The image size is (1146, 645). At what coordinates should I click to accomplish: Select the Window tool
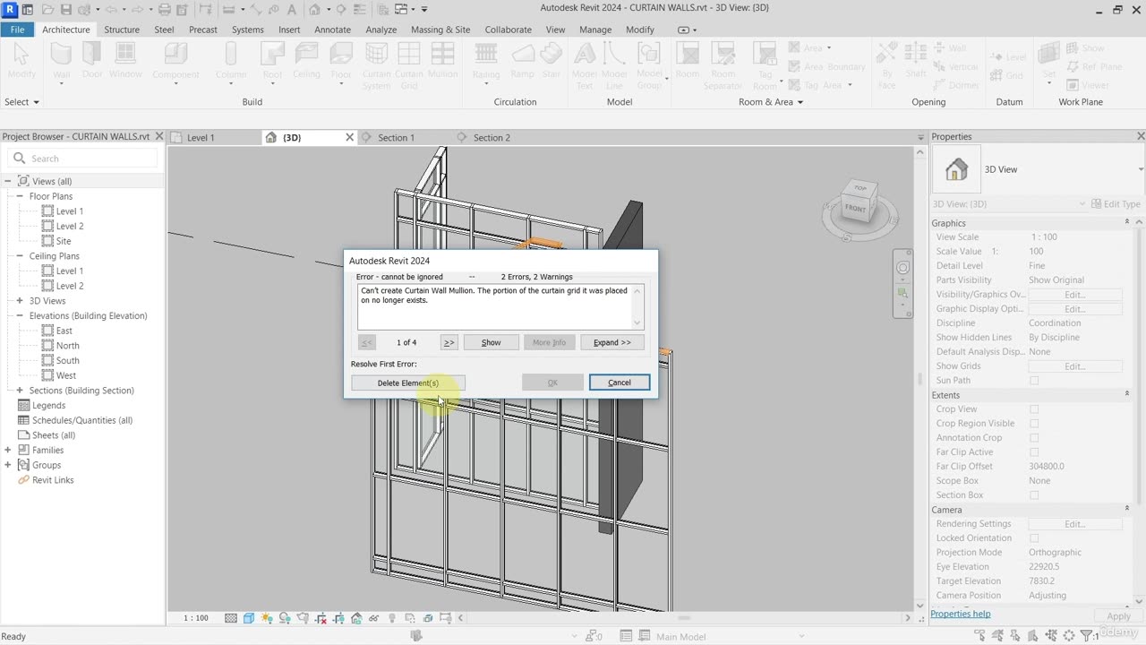point(125,61)
